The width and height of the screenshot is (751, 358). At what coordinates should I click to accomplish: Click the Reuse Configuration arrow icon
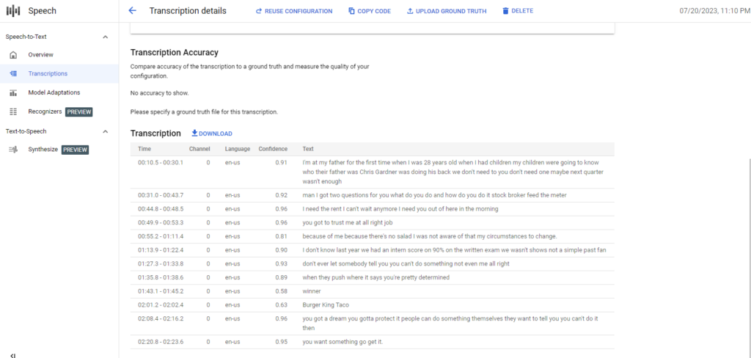[259, 11]
